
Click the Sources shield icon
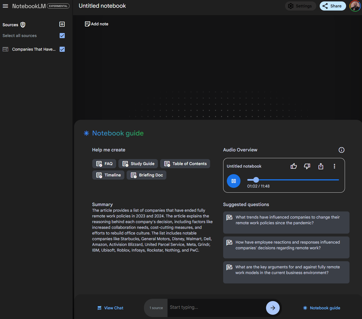(x=23, y=24)
